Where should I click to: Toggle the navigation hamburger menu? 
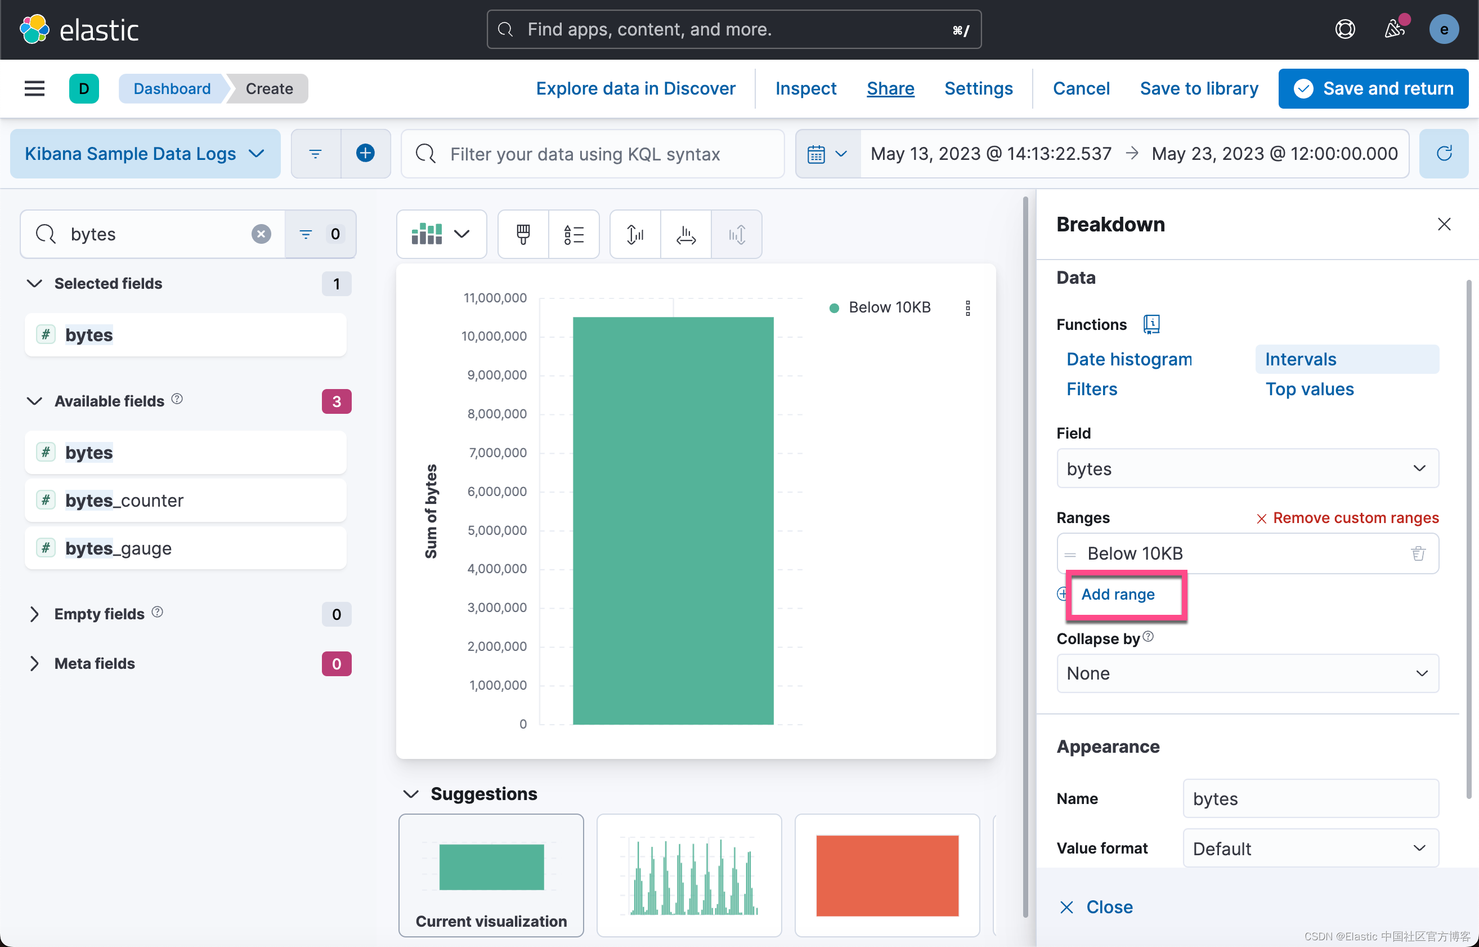[34, 88]
